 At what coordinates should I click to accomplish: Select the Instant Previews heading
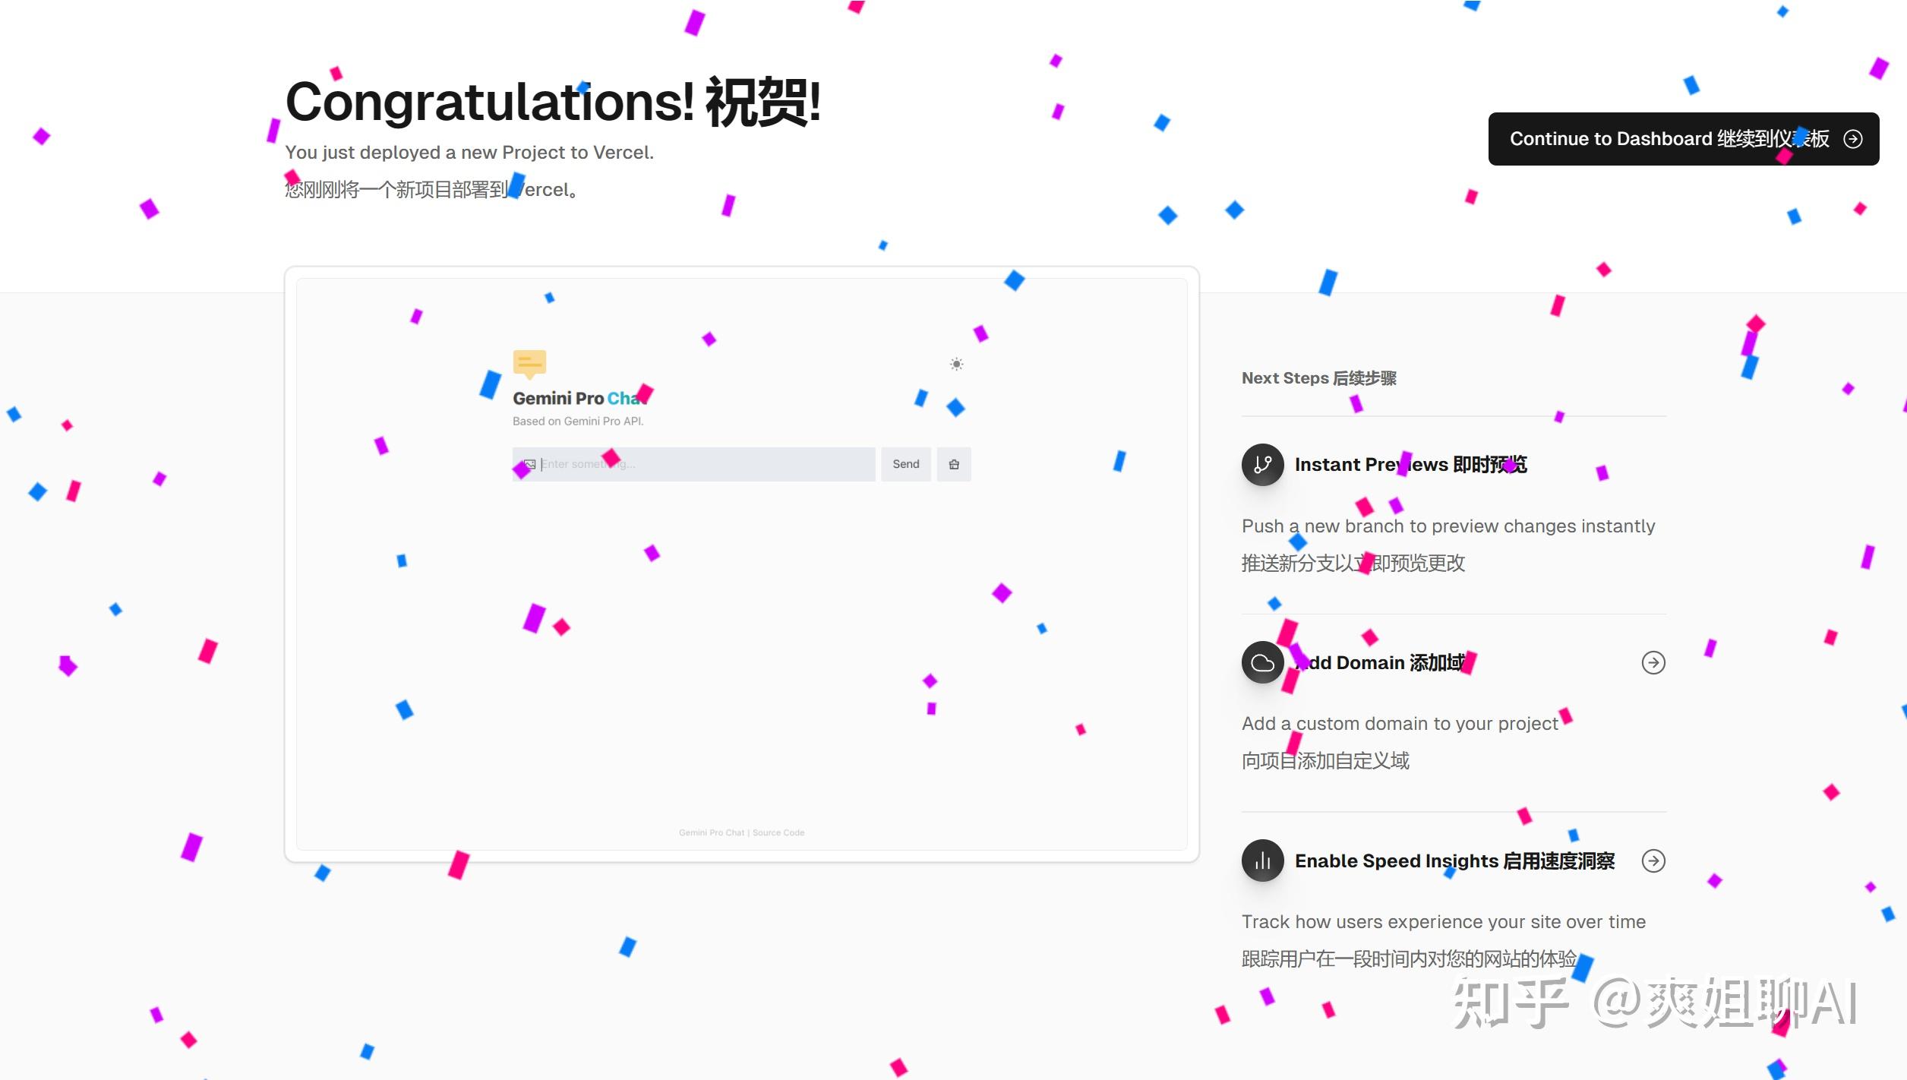(x=1410, y=465)
